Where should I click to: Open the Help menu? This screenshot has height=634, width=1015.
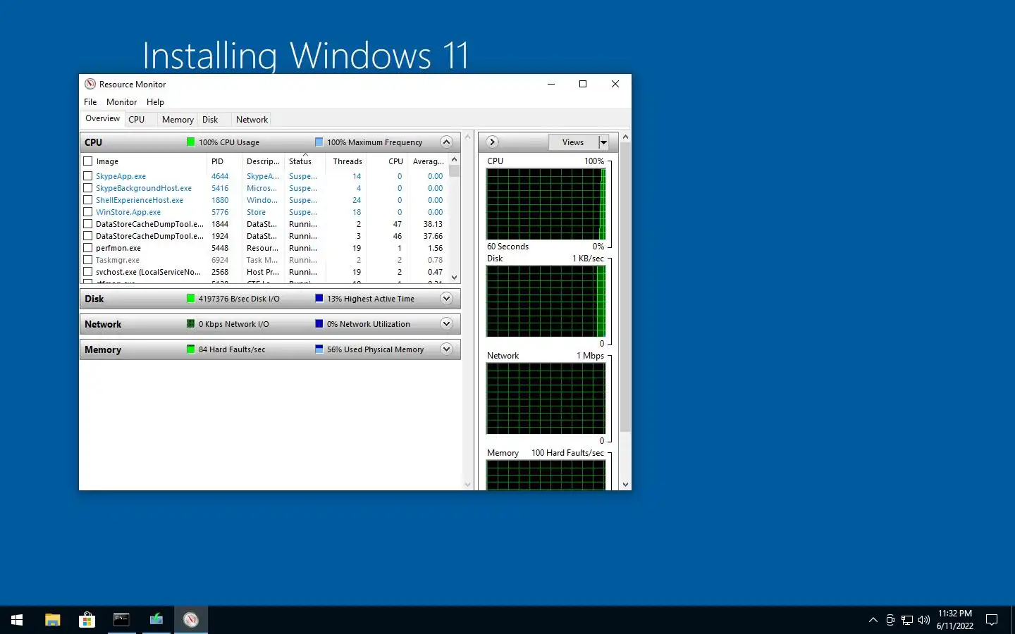(x=155, y=102)
